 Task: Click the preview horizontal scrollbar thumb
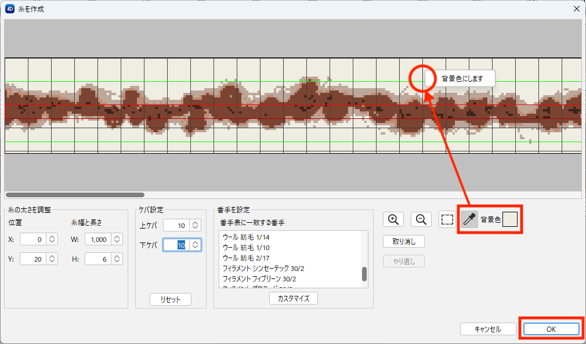[x=75, y=195]
